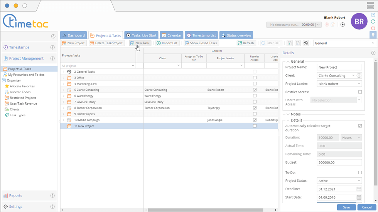This screenshot has width=378, height=212.
Task: Toggle Restrict Access for 6 Ward Energy
Action: tap(255, 96)
